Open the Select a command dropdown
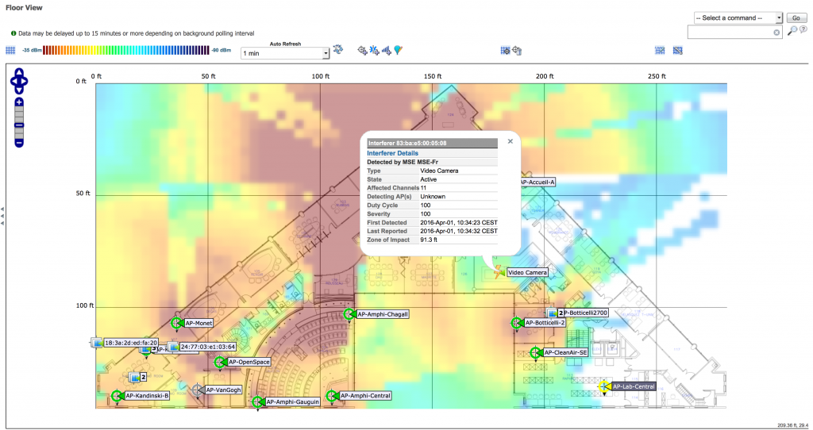 738,17
